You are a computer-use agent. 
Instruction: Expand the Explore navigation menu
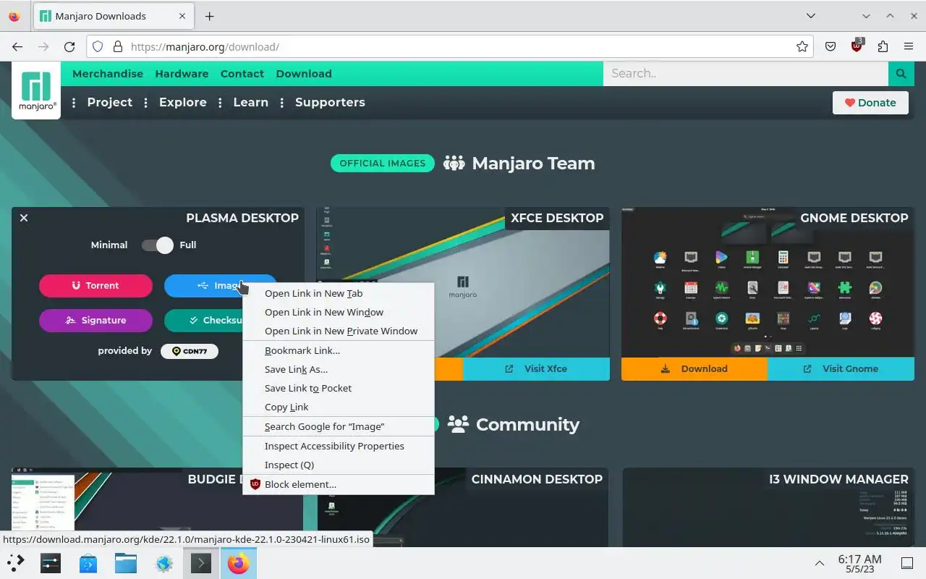point(183,102)
